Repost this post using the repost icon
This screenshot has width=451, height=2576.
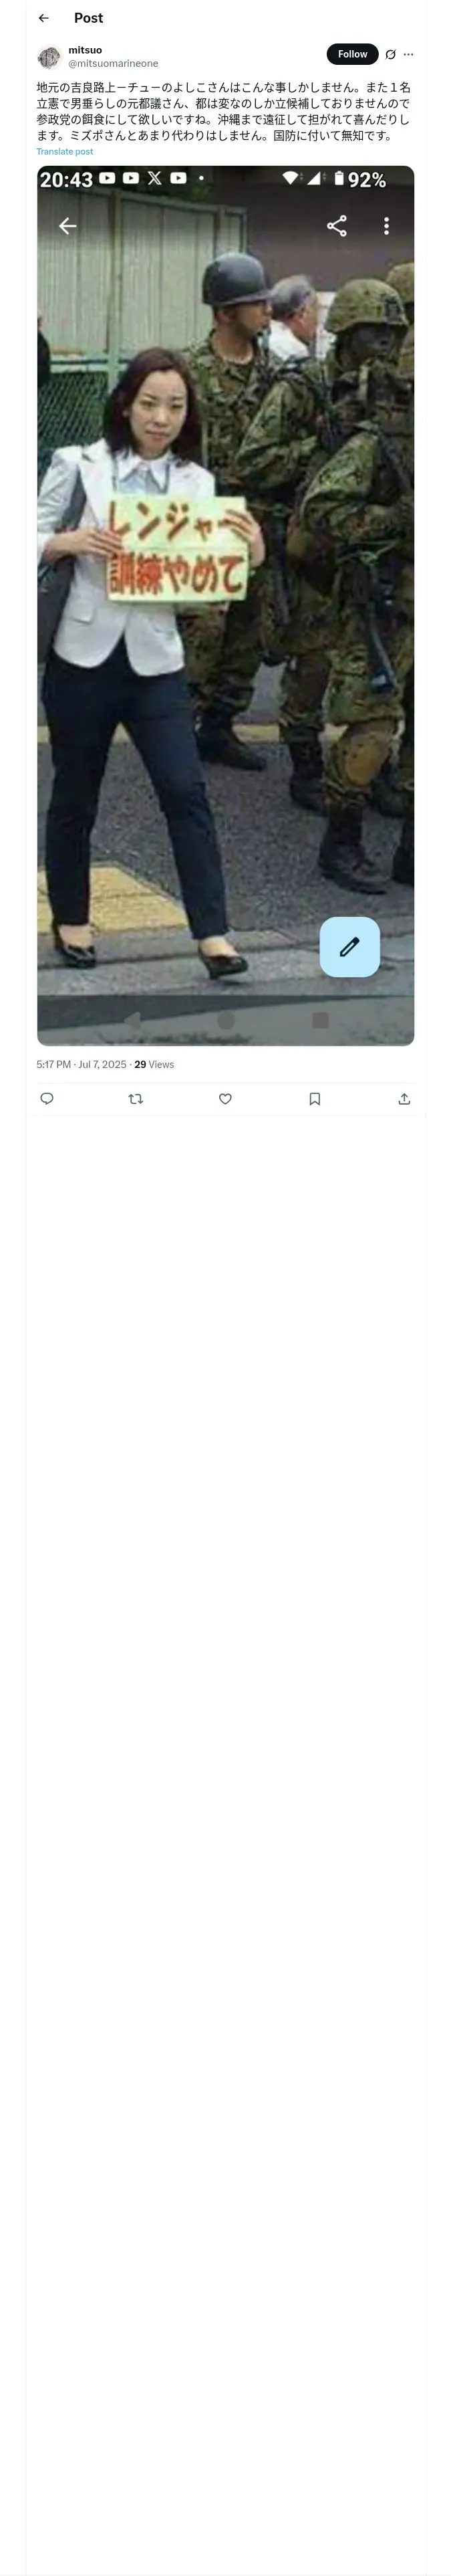(x=136, y=1098)
